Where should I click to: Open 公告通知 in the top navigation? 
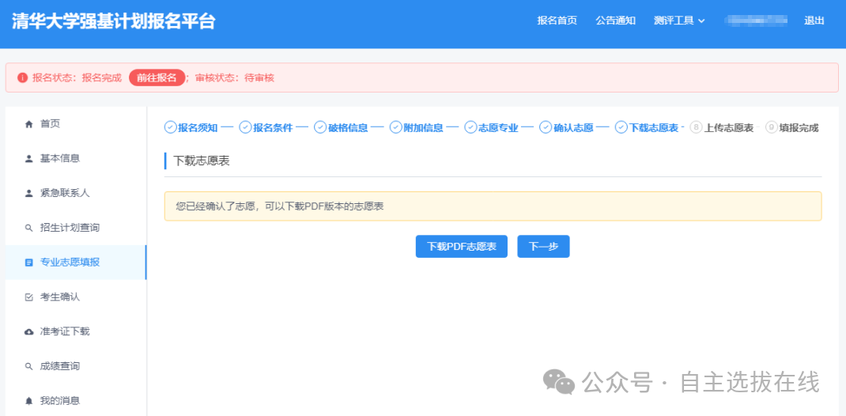[615, 21]
